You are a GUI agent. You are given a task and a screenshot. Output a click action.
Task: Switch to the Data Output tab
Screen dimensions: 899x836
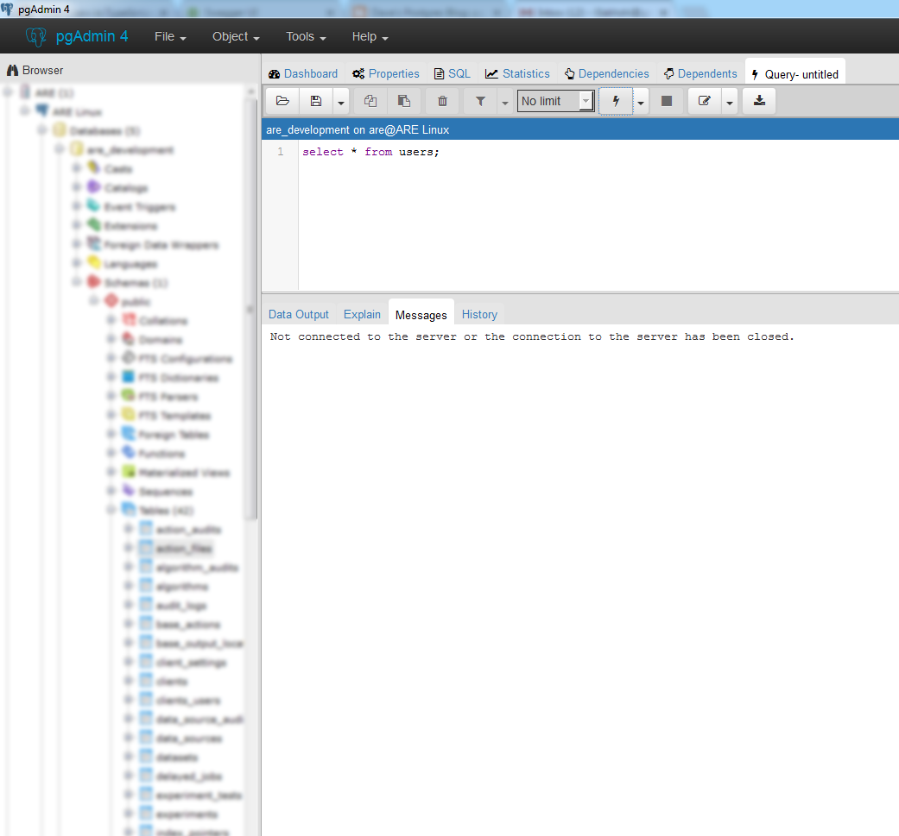point(299,314)
